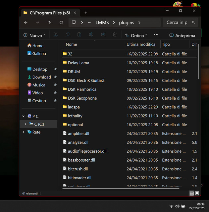Open Galleria in the navigation pane
This screenshot has height=212, width=209.
click(36, 54)
